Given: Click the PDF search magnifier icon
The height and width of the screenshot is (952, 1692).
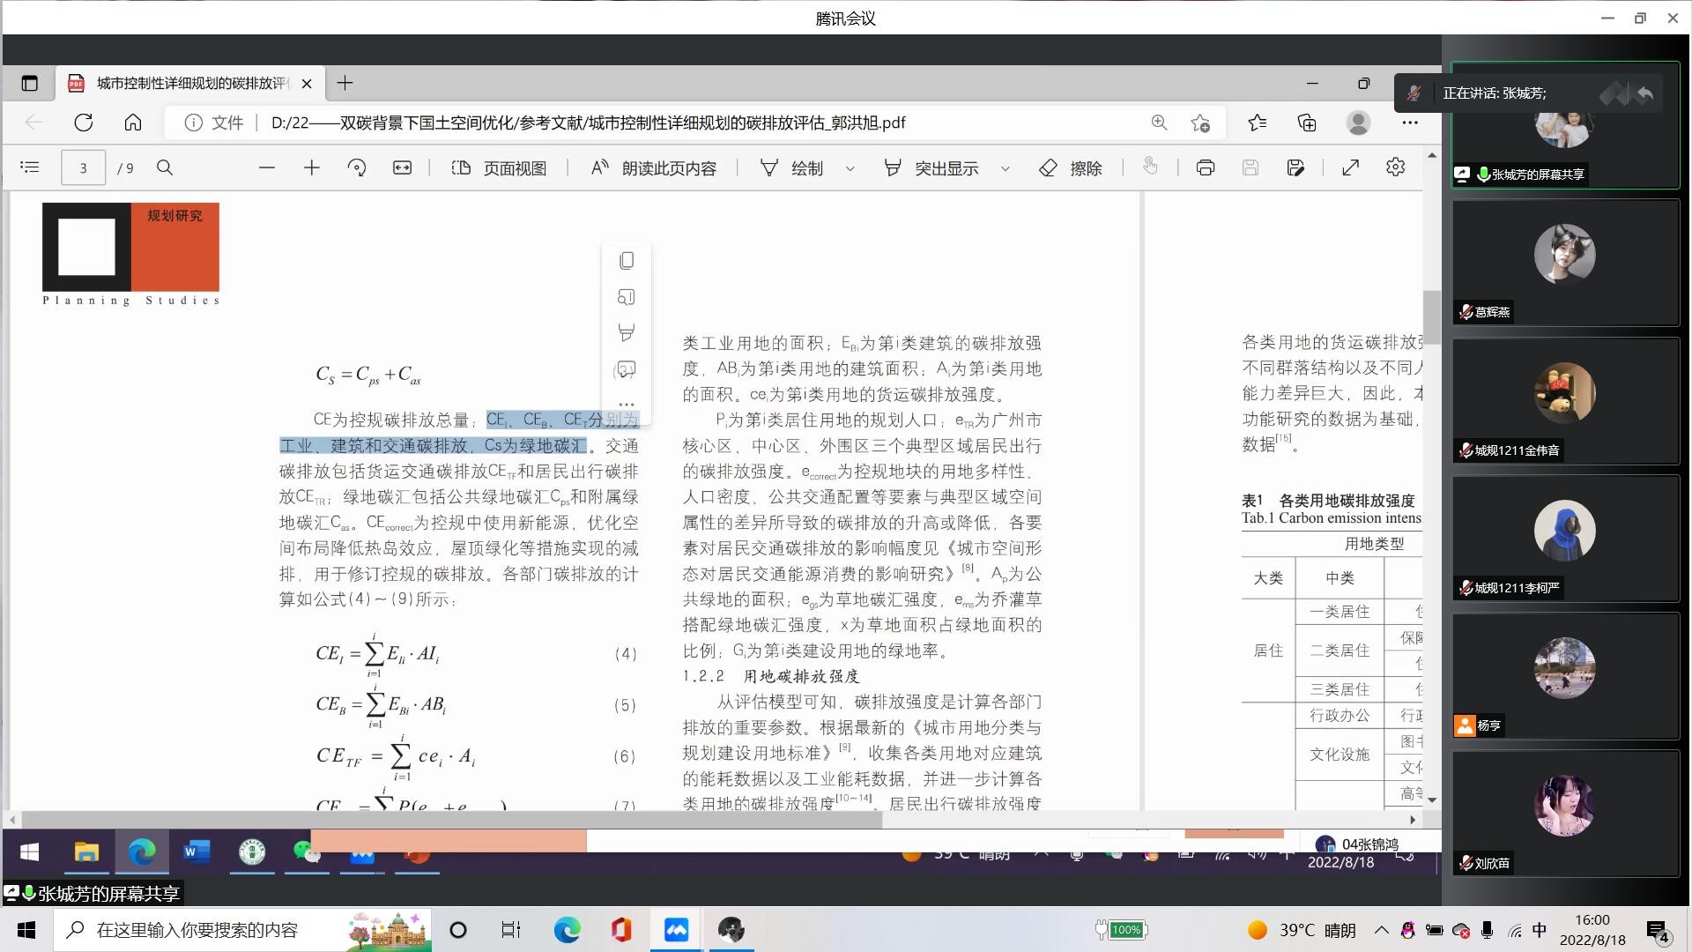Looking at the screenshot, I should click(165, 167).
